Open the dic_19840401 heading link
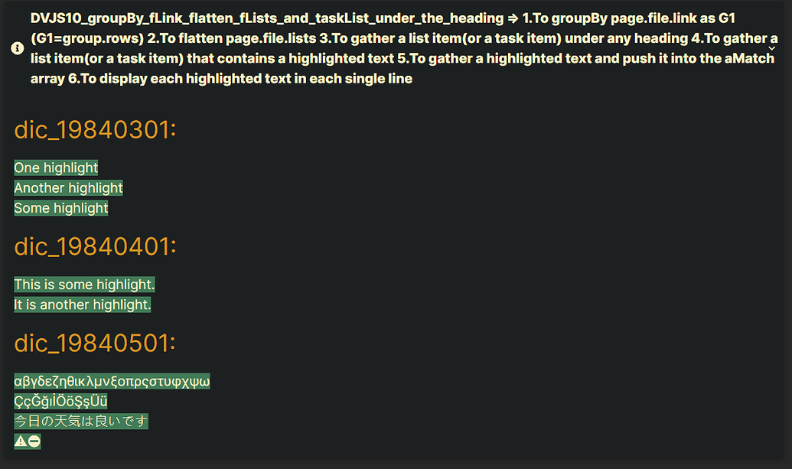Viewport: 792px width, 469px height. point(94,246)
